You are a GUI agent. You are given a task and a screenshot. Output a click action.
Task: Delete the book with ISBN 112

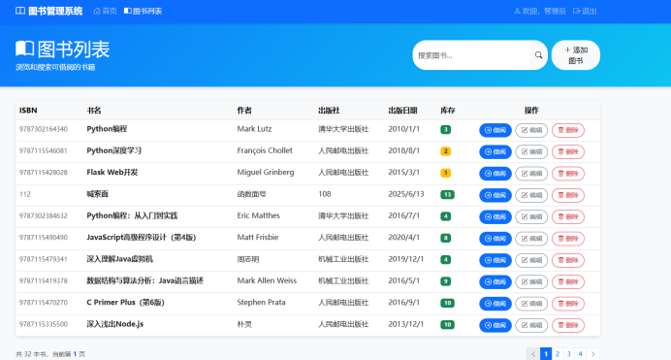568,195
